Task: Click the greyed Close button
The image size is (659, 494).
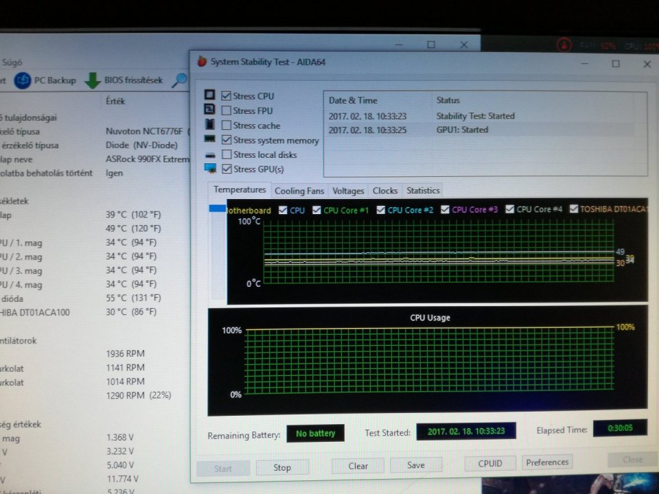Action: pyautogui.click(x=632, y=459)
